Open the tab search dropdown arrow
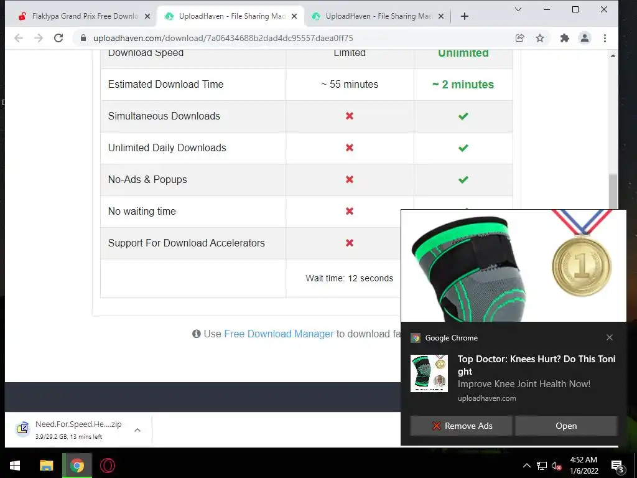Image resolution: width=637 pixels, height=478 pixels. pos(518,9)
